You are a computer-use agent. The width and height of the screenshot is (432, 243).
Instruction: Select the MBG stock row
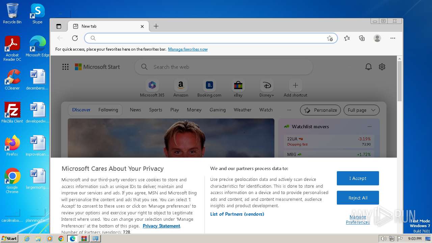click(329, 154)
